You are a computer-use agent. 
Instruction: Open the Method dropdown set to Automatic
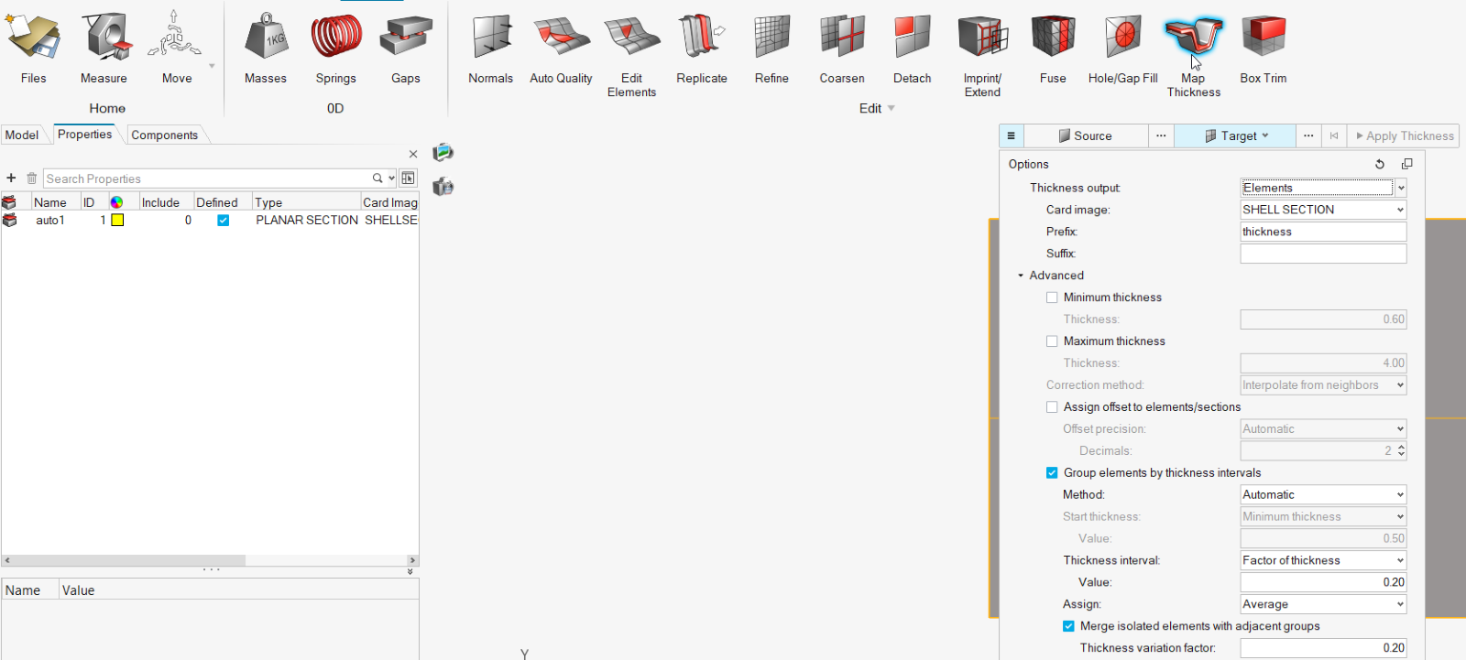tap(1323, 494)
